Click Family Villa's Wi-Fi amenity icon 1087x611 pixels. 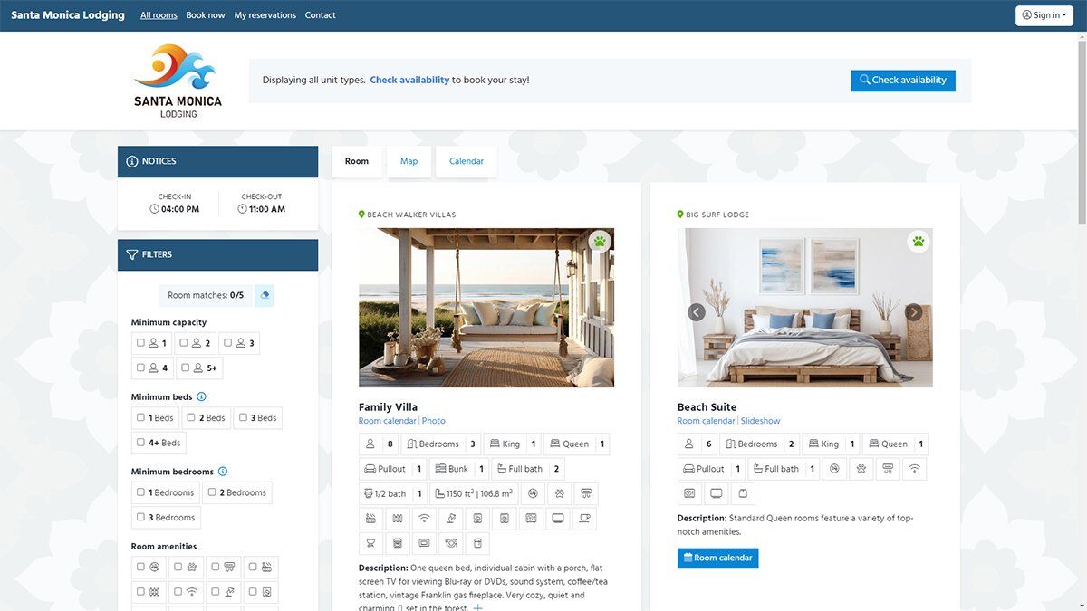424,519
